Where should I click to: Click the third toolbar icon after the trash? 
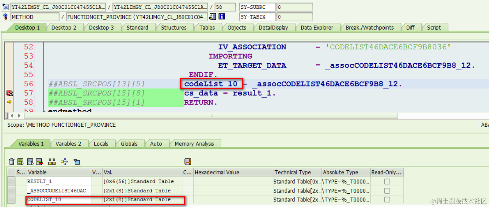(x=30, y=162)
